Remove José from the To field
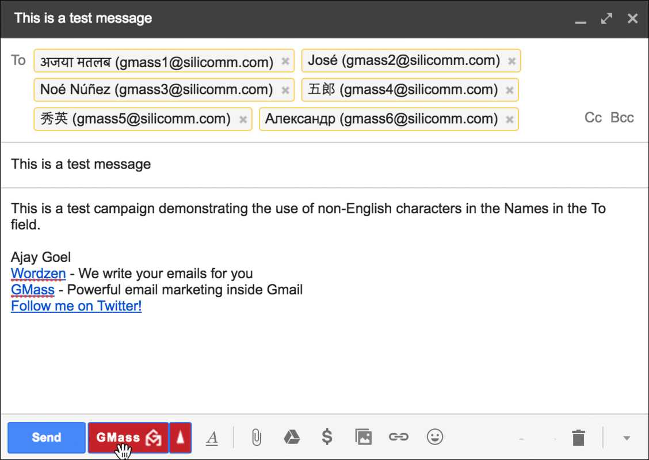This screenshot has width=649, height=460. (x=511, y=60)
